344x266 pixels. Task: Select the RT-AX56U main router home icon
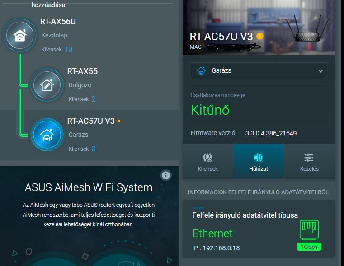pyautogui.click(x=20, y=35)
